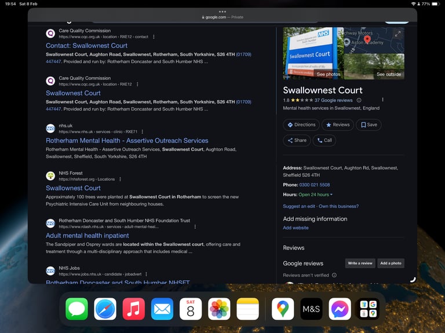Launch Safari from the dock
Screen dimensions: 445x333
click(105, 309)
